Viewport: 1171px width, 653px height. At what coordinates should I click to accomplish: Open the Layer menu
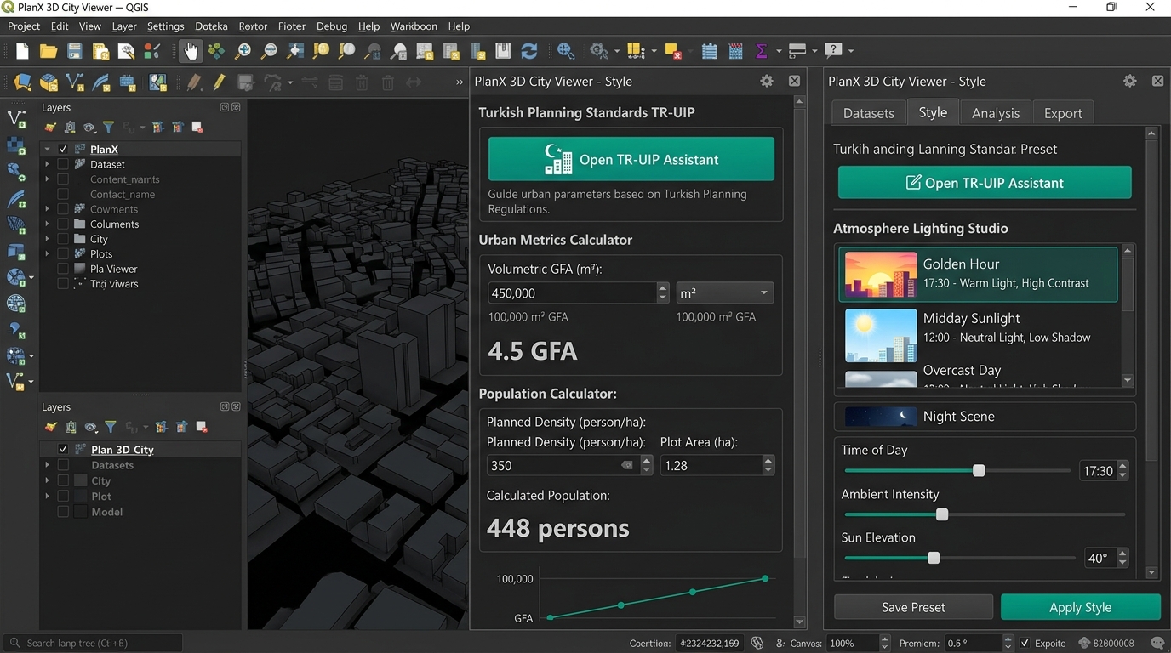[x=124, y=26]
